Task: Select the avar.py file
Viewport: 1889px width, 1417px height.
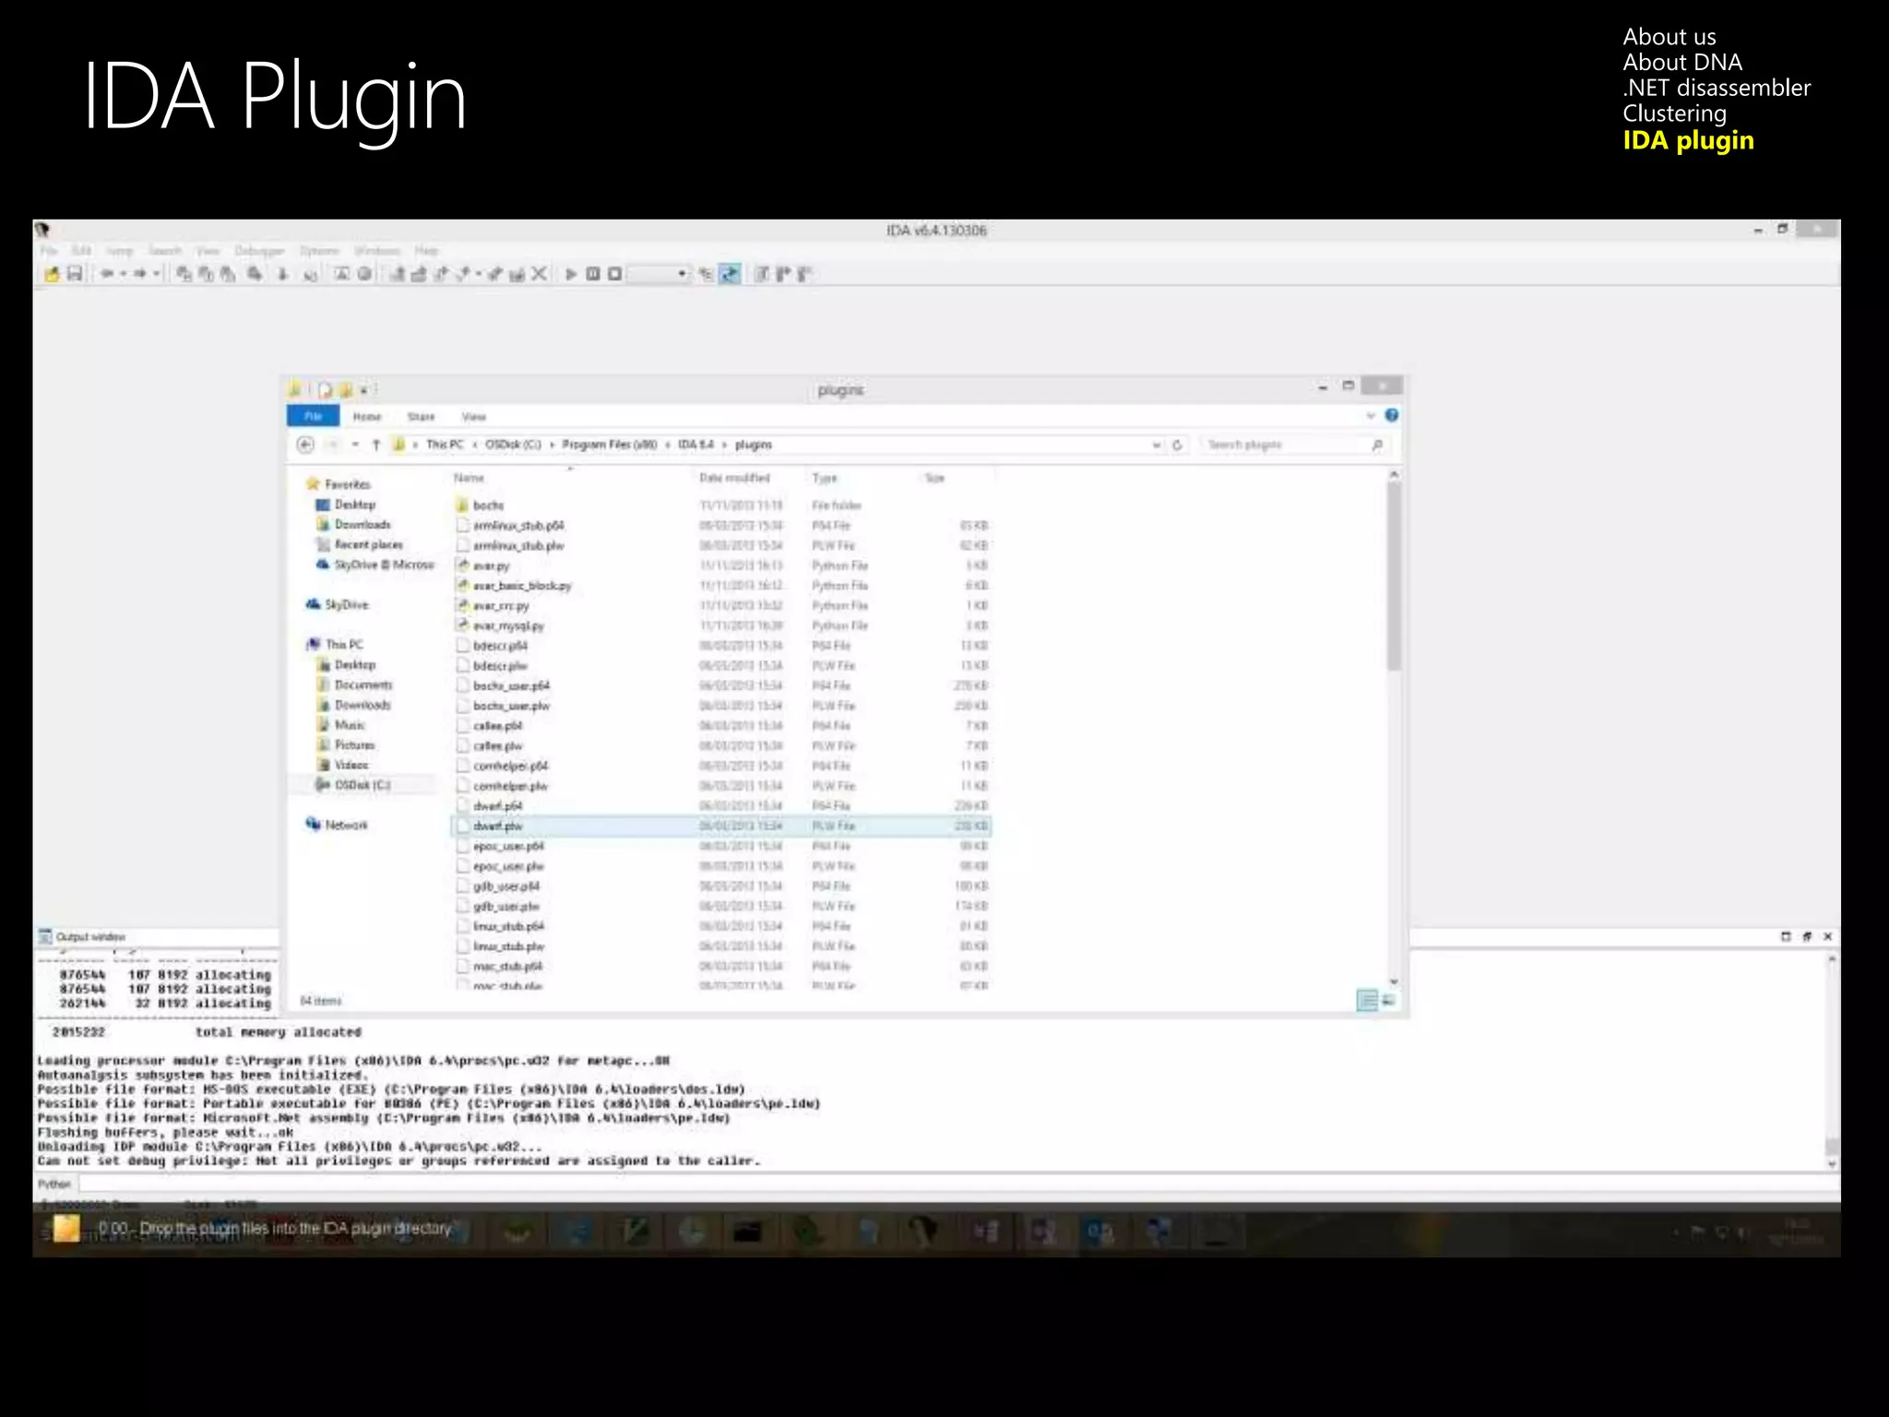Action: point(483,566)
